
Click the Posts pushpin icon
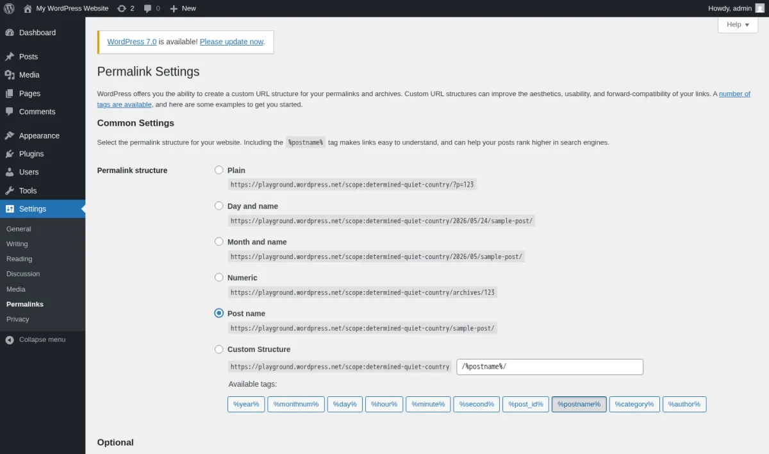pyautogui.click(x=10, y=56)
